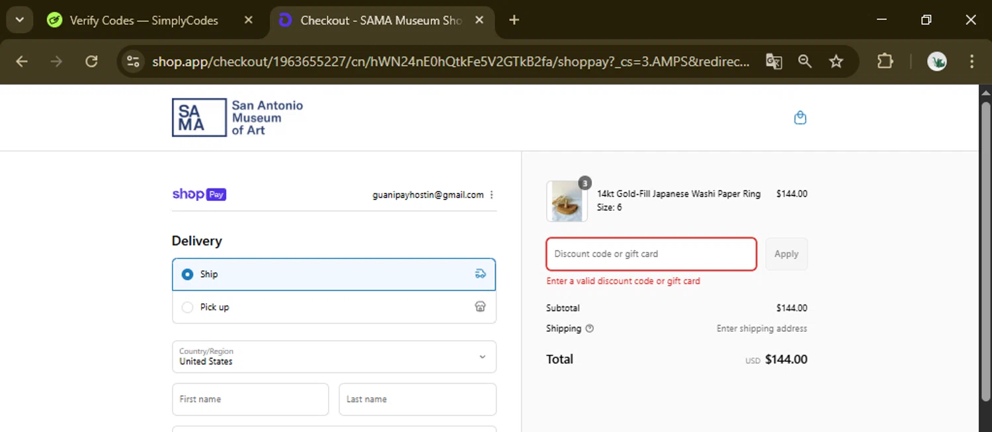The image size is (992, 432).
Task: Click the Subtotal label
Action: pyautogui.click(x=563, y=308)
